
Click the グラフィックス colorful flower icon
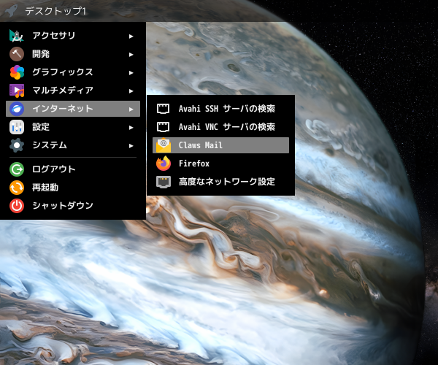point(17,72)
